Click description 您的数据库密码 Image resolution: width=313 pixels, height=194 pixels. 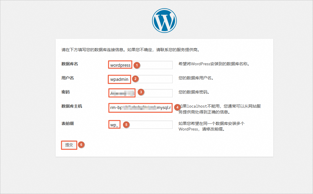pos(194,92)
